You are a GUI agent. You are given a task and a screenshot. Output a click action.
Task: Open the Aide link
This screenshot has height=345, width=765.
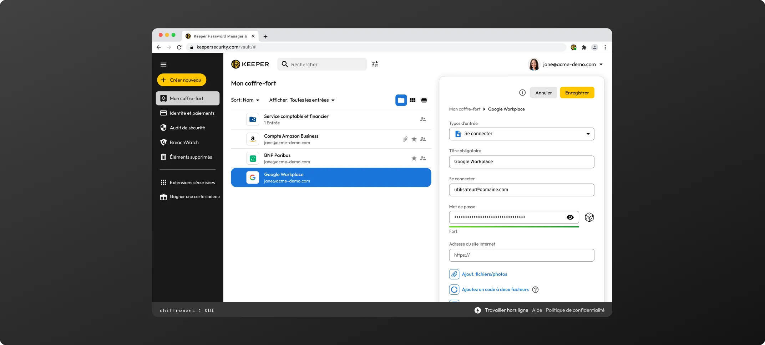pyautogui.click(x=537, y=310)
